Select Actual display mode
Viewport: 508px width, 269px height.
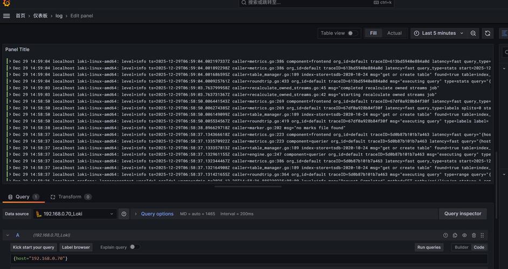click(394, 33)
